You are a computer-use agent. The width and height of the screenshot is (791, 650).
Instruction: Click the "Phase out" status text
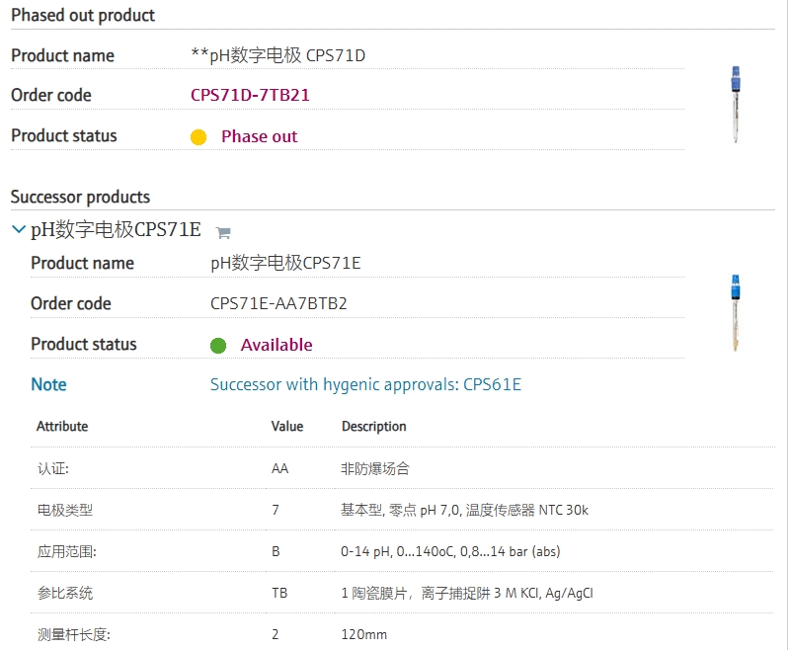coord(259,136)
